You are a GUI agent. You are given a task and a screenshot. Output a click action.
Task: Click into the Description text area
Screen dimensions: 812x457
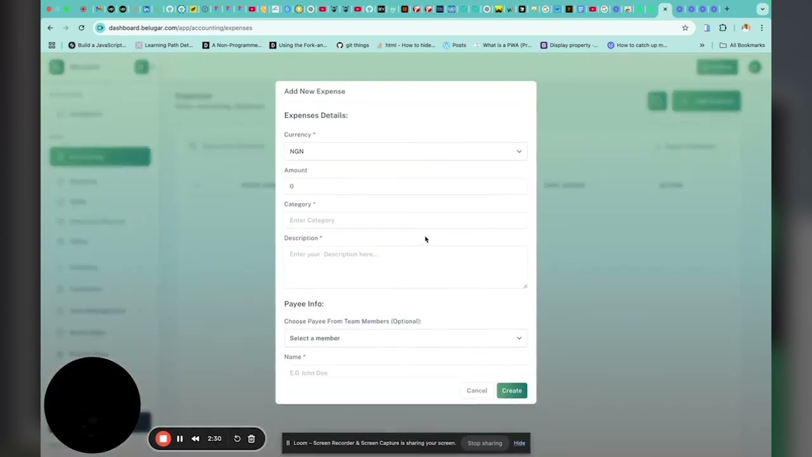point(405,267)
